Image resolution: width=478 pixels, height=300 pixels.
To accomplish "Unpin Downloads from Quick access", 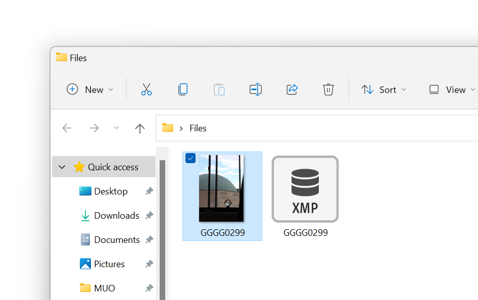I will click(x=149, y=216).
